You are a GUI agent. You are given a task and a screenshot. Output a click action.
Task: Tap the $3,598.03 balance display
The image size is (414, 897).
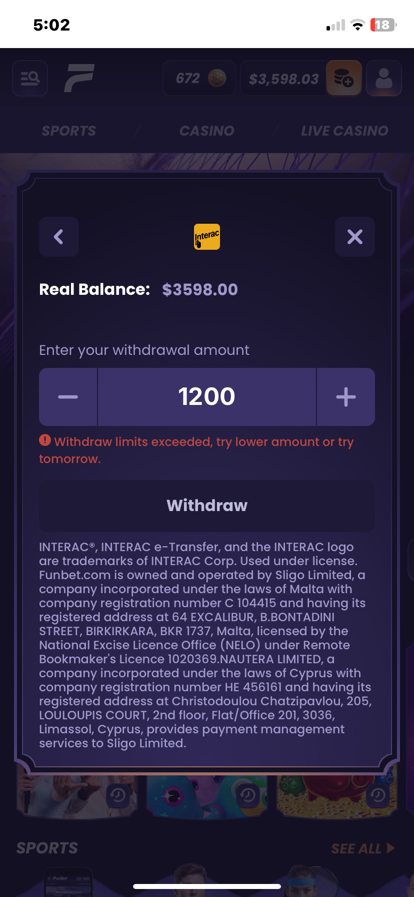283,79
